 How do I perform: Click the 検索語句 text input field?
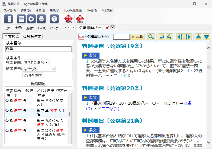click(x=38, y=49)
